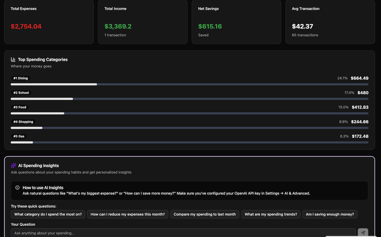This screenshot has height=237, width=381.
Task: Ask 'How can I reduce my expenses this month?'
Action: pos(128,214)
